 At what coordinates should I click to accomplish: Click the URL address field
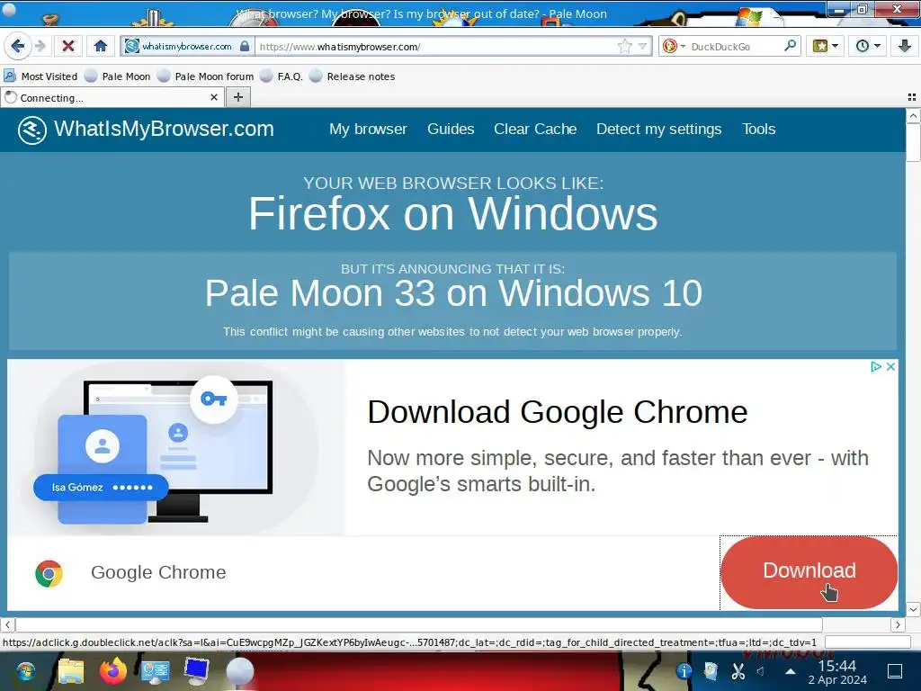coord(436,47)
